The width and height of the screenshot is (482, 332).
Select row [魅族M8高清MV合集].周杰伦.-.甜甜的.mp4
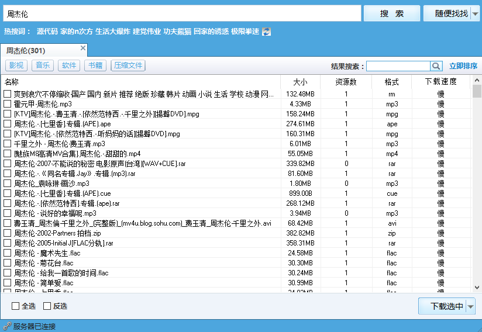[236, 154]
